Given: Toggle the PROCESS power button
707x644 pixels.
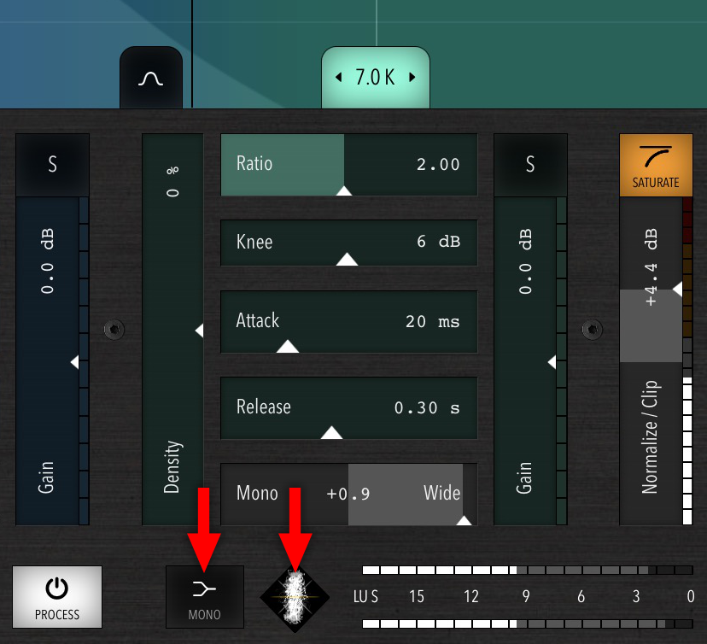Looking at the screenshot, I should coord(57,597).
